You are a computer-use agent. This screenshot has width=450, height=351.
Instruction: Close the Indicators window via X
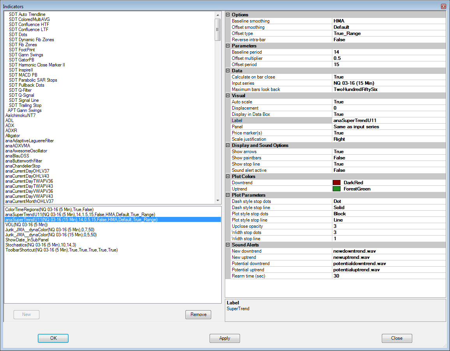(443, 6)
